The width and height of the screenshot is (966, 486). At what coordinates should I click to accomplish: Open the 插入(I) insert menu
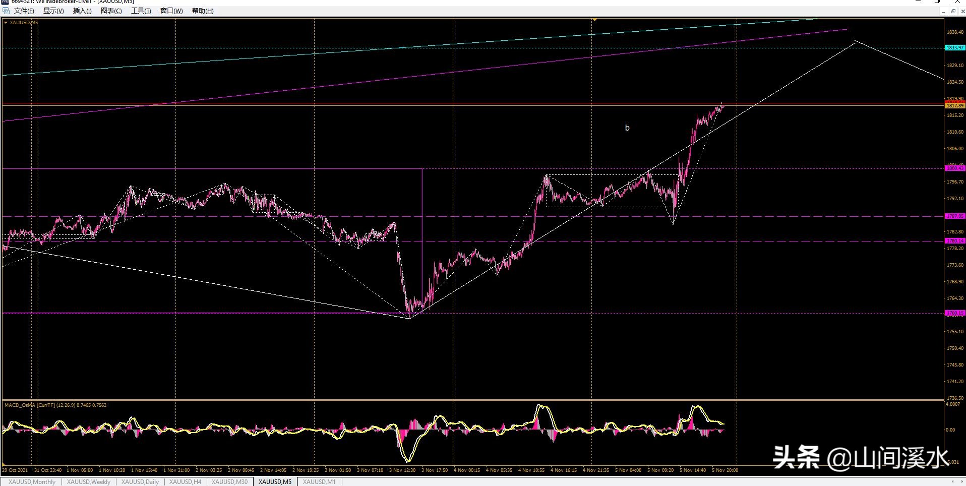[x=82, y=11]
